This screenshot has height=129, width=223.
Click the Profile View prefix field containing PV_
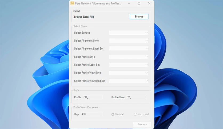[136, 97]
